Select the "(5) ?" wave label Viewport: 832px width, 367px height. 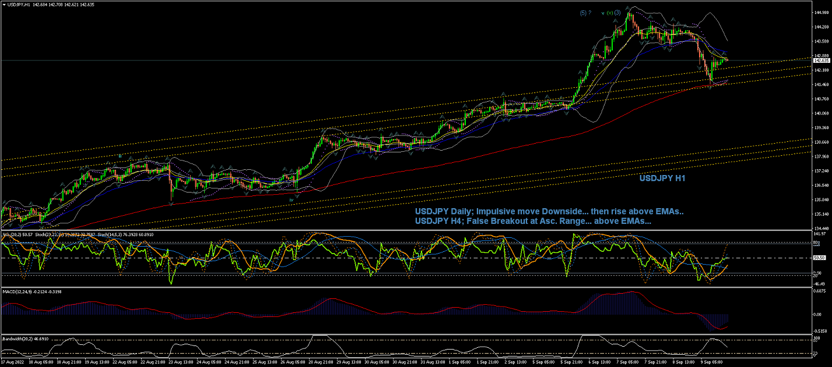point(586,13)
